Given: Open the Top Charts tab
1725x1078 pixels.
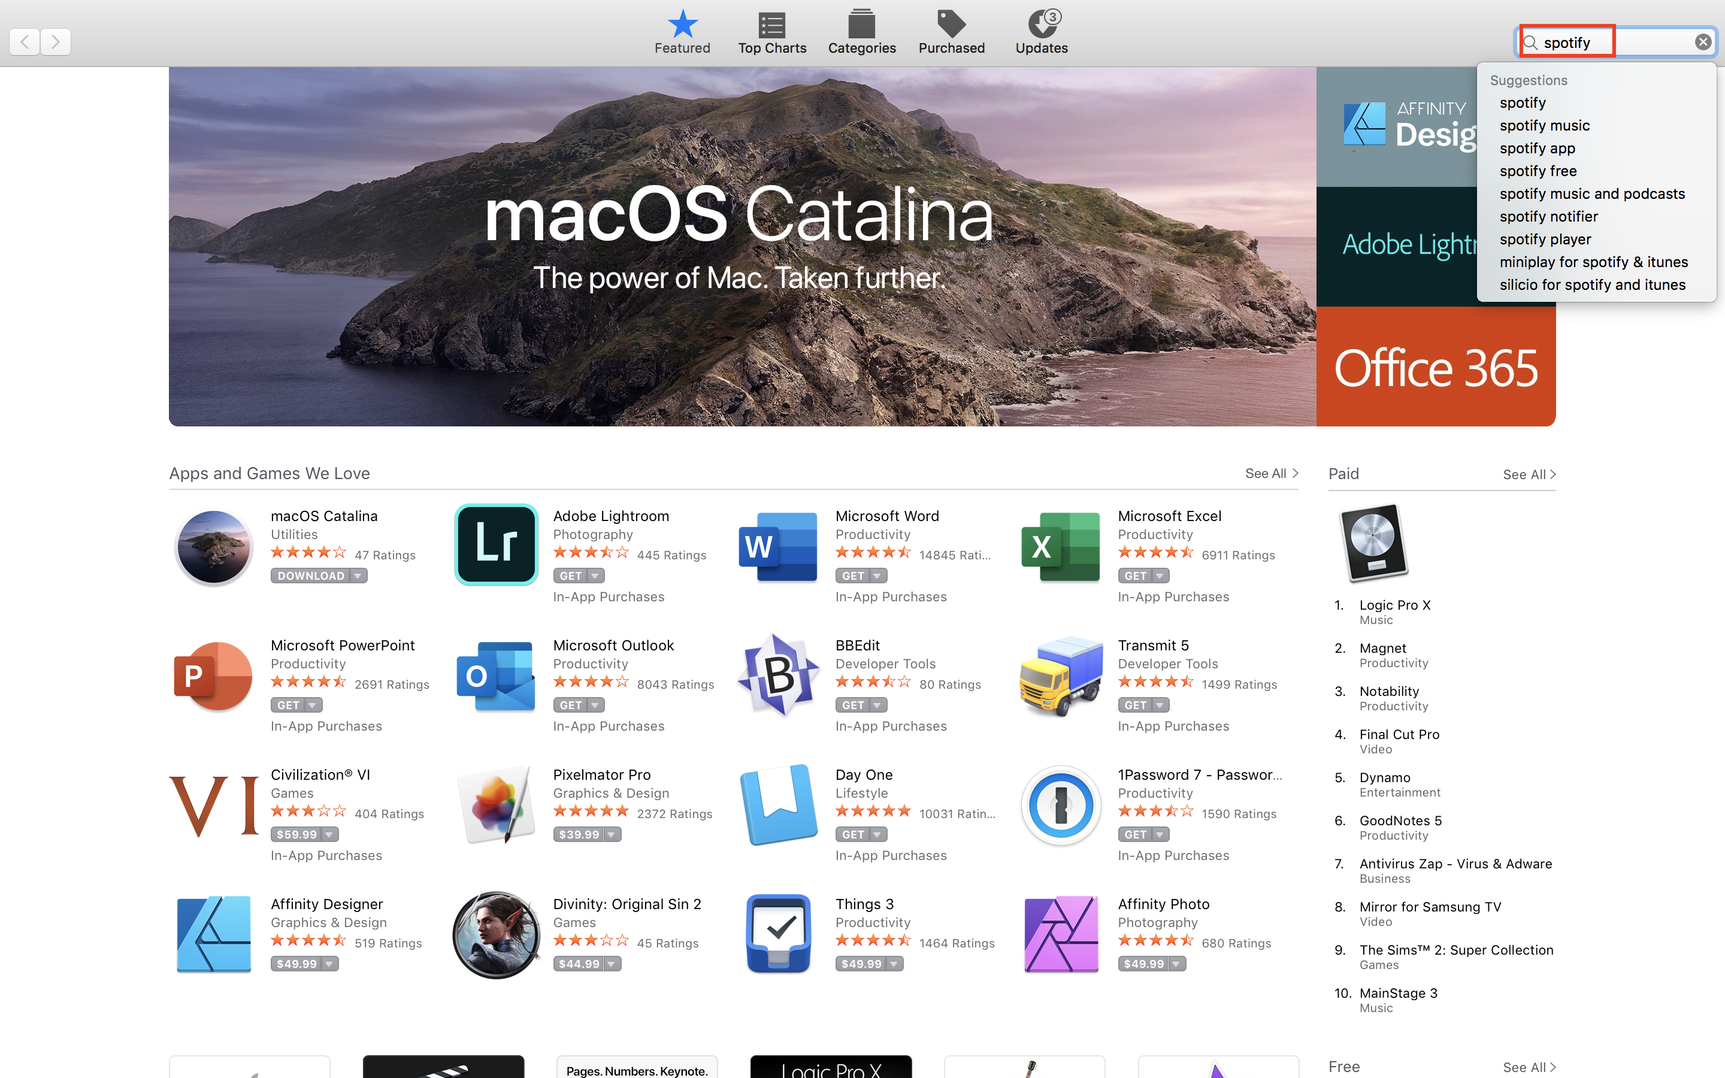Looking at the screenshot, I should click(x=771, y=32).
